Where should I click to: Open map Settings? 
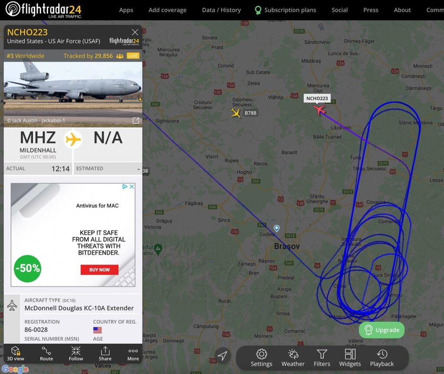point(261,358)
